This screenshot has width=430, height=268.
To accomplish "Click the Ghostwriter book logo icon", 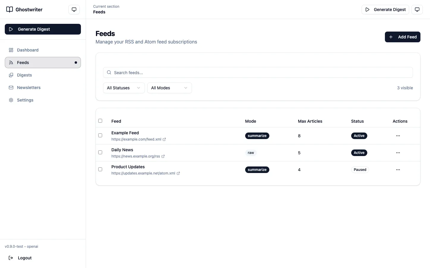I will [9, 9].
